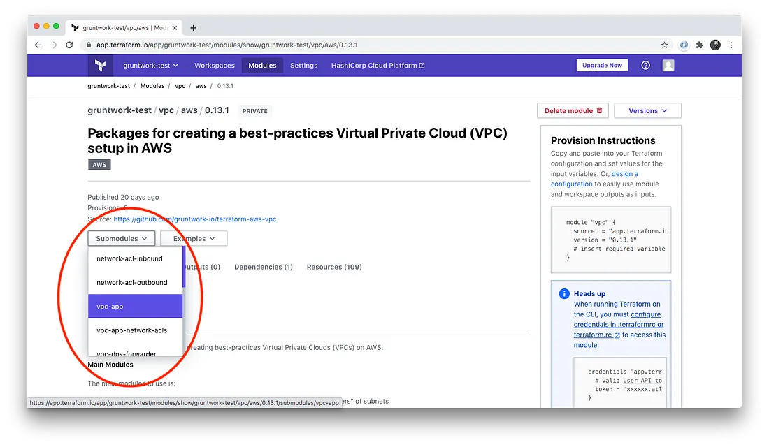This screenshot has height=447, width=769.
Task: Choose vpc-app-network-acls submodule
Action: [136, 330]
